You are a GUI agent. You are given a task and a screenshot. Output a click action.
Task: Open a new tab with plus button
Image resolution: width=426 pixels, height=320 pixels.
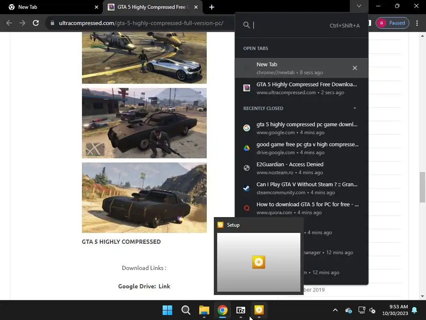(x=212, y=7)
